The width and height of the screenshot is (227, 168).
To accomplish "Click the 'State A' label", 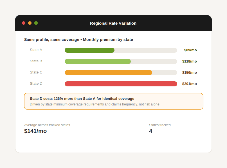I will [x=36, y=50].
